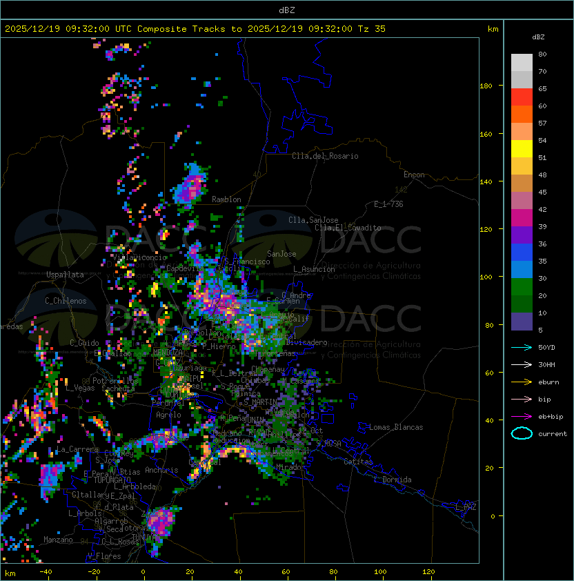
Task: Click the Uspallata map label
Action: pos(65,275)
